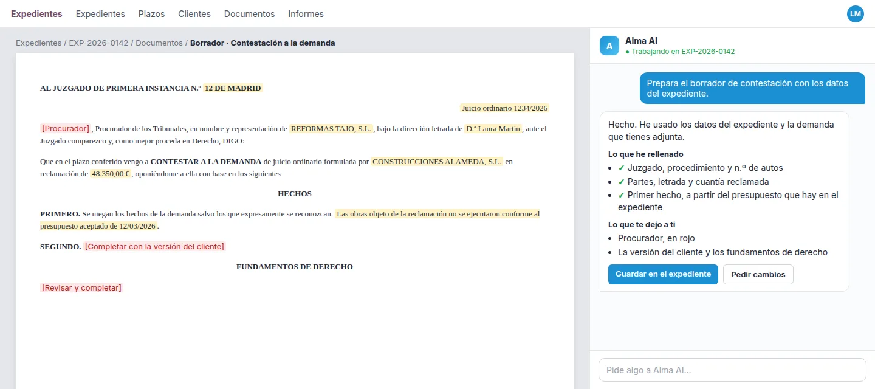Open the LM user avatar menu

855,13
